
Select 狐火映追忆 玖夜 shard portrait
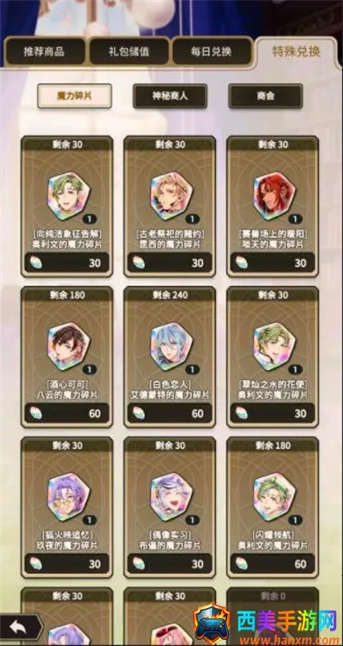pyautogui.click(x=68, y=496)
